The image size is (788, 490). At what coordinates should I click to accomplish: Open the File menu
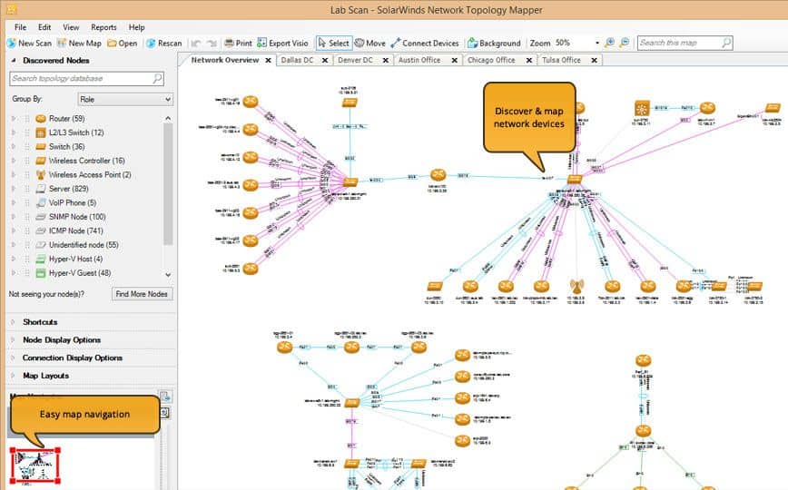20,27
